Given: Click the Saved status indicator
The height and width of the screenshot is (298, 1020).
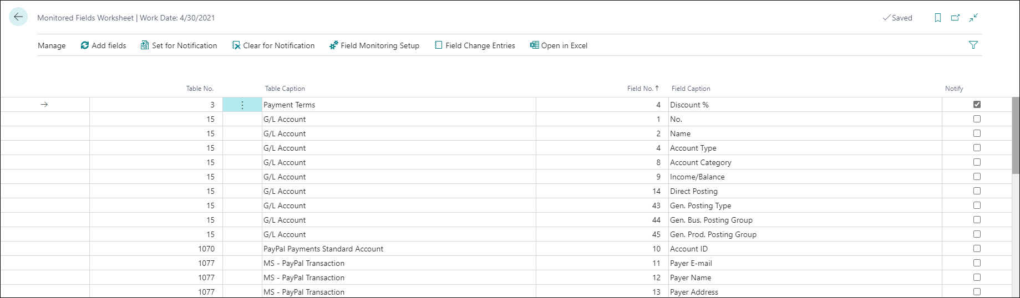Looking at the screenshot, I should coord(897,18).
